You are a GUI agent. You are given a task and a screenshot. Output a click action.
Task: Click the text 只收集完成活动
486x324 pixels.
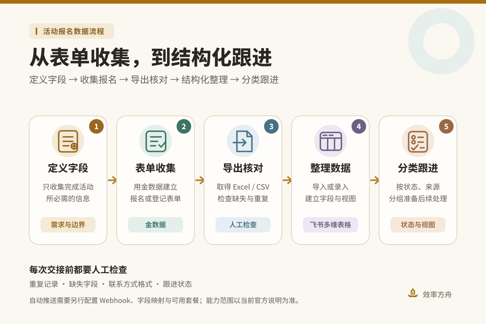tap(68, 187)
